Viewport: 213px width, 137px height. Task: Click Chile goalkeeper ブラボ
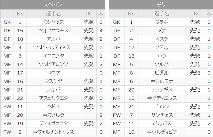click(162, 22)
